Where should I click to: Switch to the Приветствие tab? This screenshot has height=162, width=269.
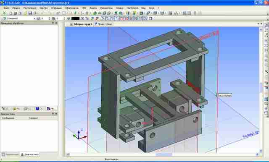[x=103, y=24]
